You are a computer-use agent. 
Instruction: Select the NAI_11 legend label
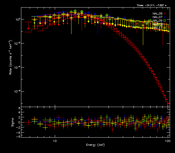[x=158, y=28]
